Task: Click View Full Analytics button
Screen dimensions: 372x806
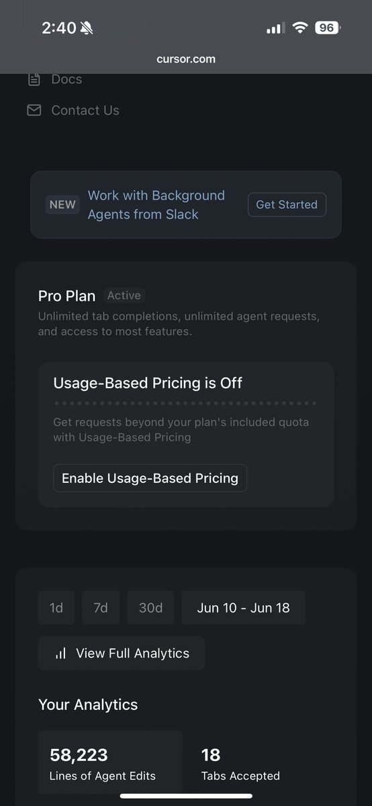Action: (x=122, y=653)
